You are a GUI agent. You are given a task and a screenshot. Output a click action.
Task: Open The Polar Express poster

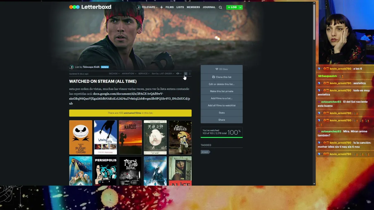155,171
